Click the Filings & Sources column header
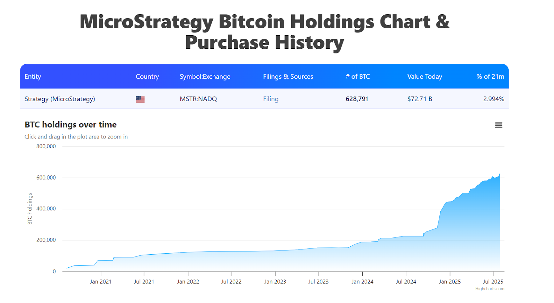The image size is (554, 303). 288,76
